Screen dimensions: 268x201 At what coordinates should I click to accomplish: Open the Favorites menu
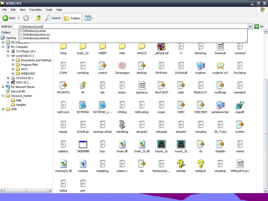click(x=35, y=10)
